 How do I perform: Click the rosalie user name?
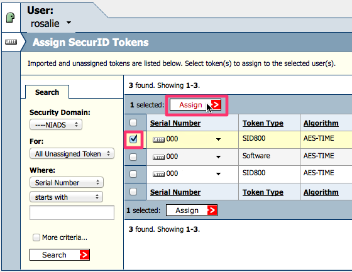[x=45, y=24]
